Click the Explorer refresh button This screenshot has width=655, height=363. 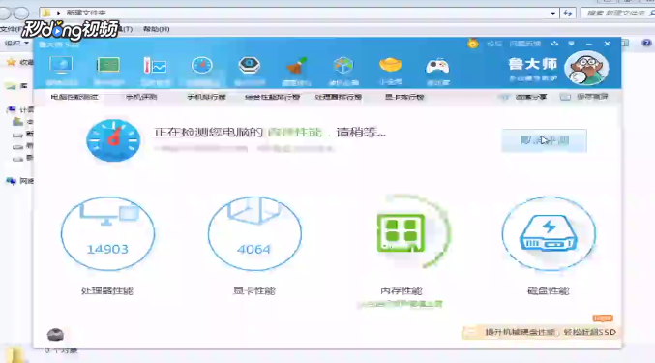pyautogui.click(x=568, y=13)
